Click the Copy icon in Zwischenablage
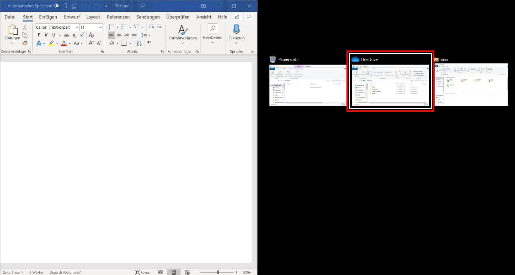This screenshot has width=515, height=275. (24, 35)
